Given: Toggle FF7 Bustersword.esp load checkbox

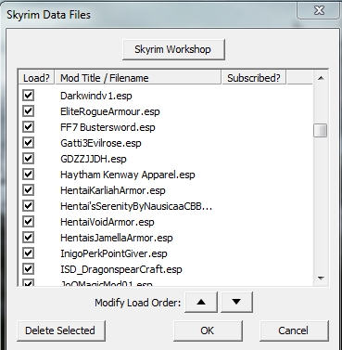Looking at the screenshot, I should click(28, 127).
